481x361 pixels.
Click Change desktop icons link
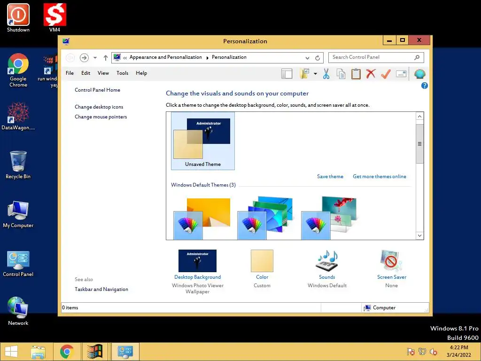click(99, 107)
